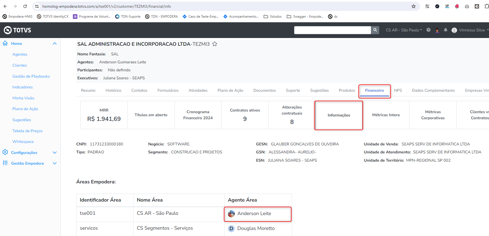
Task: Click the TOTVS header search field
Action: coord(332,30)
